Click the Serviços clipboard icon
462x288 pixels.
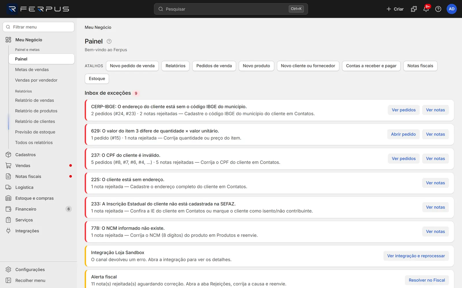coord(8,220)
